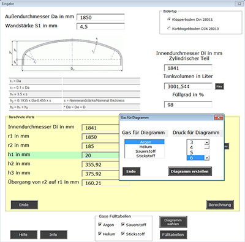Click the Neu button beside Tankvolumen

pyautogui.click(x=219, y=86)
